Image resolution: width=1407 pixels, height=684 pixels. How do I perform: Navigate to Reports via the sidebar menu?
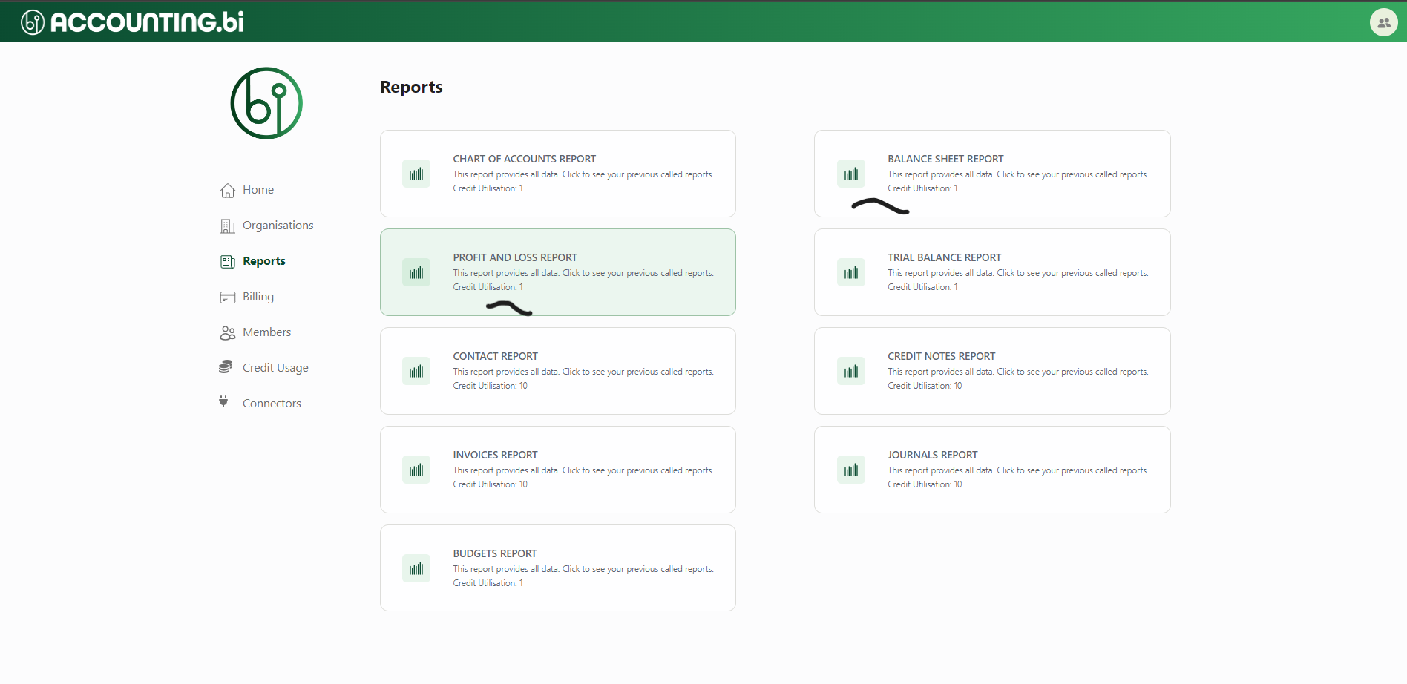(263, 261)
